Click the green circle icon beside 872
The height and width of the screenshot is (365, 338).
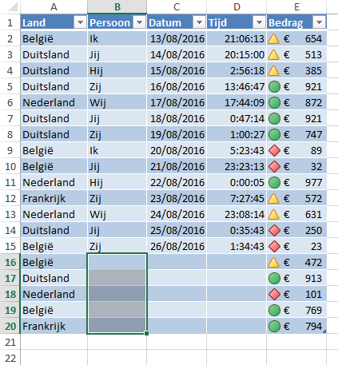coord(274,103)
